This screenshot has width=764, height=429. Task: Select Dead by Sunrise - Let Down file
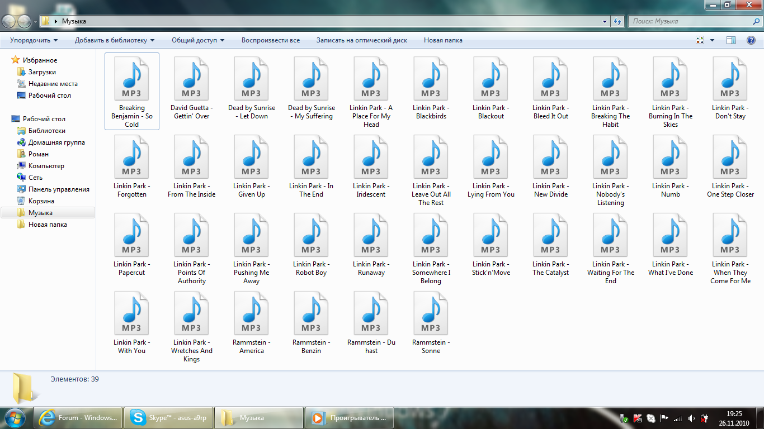pyautogui.click(x=252, y=88)
